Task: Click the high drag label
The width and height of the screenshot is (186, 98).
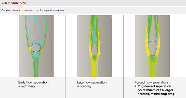Action: click(28, 86)
